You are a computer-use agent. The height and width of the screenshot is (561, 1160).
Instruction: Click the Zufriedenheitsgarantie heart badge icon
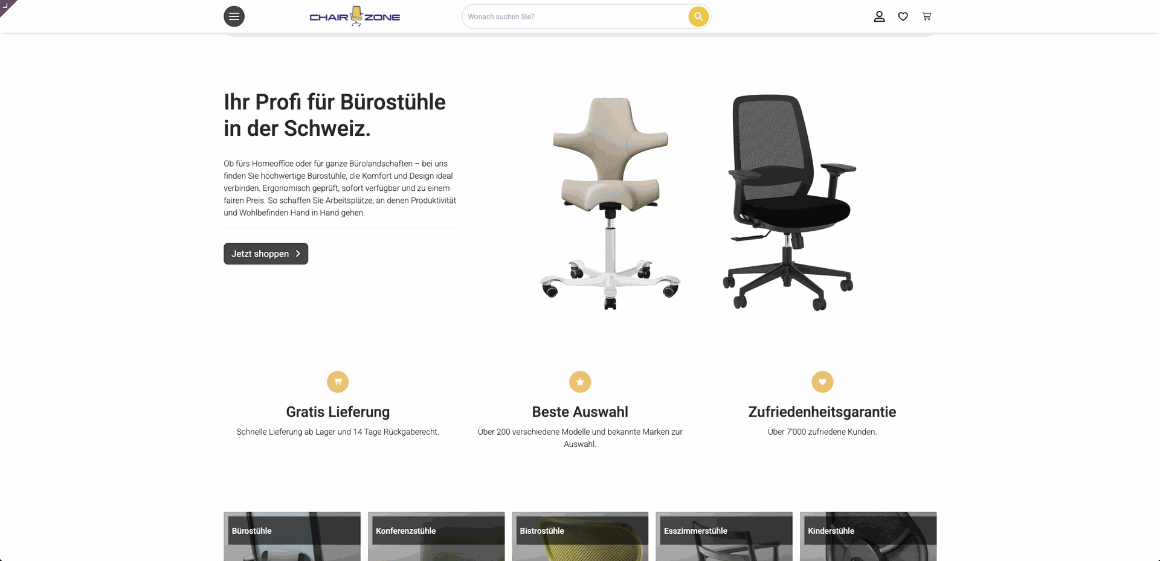tap(822, 382)
